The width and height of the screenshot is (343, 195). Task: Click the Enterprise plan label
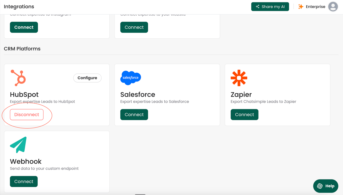click(x=316, y=7)
